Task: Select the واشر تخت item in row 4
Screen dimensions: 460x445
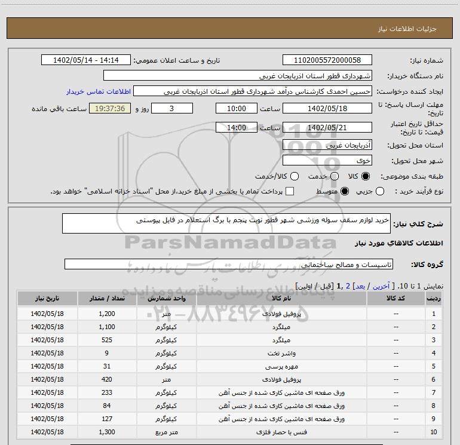Action: pyautogui.click(x=281, y=353)
